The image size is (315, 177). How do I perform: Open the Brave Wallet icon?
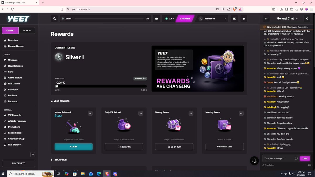pyautogui.click(x=291, y=9)
